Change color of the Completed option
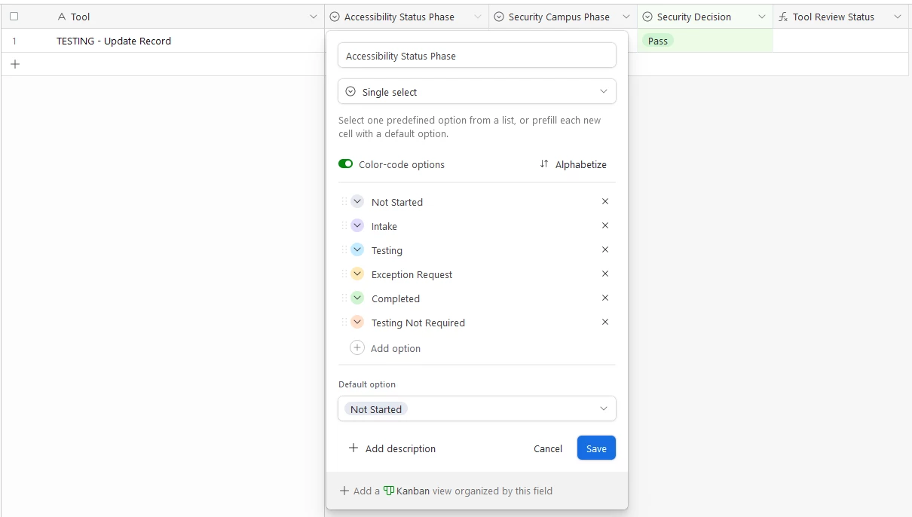912x517 pixels. pos(357,298)
